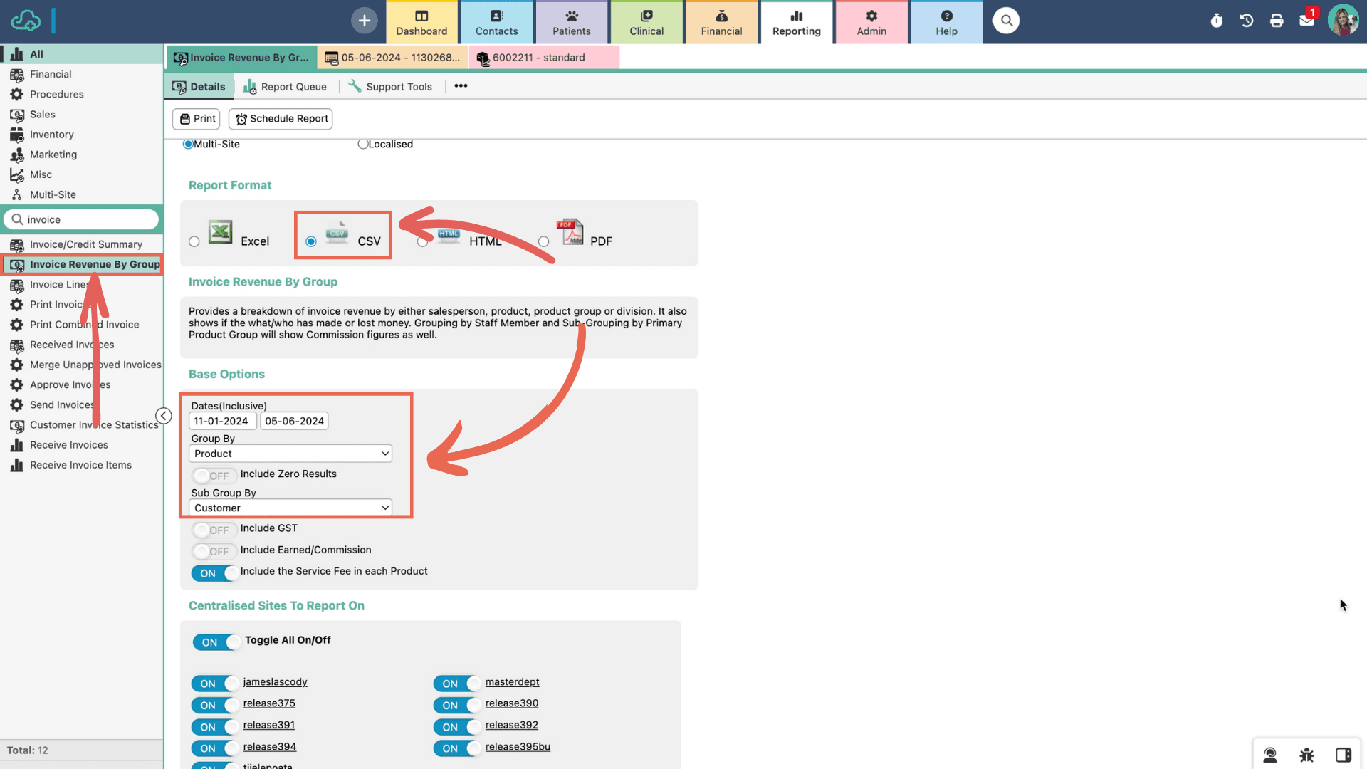This screenshot has height=769, width=1367.
Task: Open the Group By Product dropdown
Action: click(x=290, y=454)
